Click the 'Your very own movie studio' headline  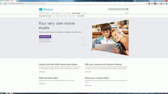[57, 26]
